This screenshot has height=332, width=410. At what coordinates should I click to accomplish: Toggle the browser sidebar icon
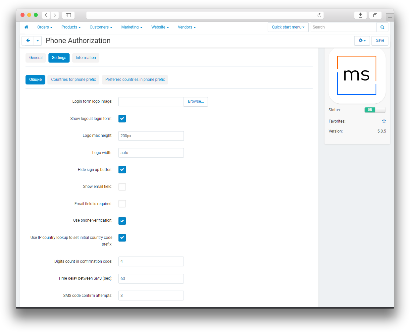[68, 15]
